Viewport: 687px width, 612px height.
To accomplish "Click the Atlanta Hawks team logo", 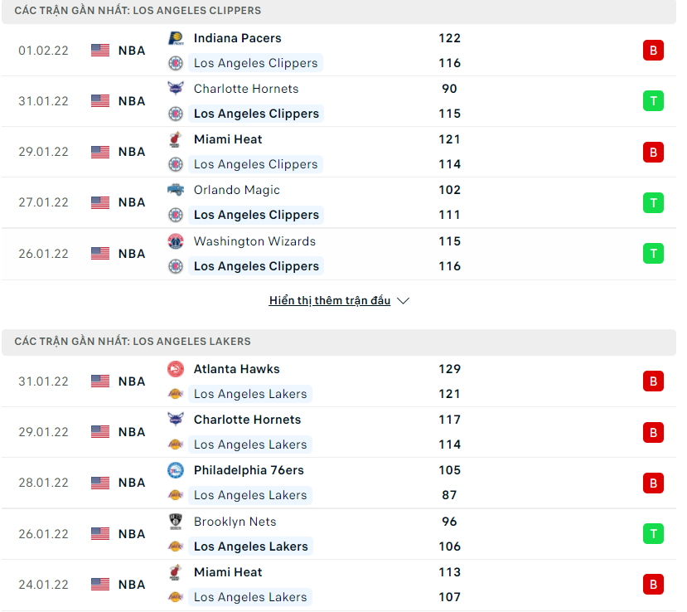I will tap(176, 369).
